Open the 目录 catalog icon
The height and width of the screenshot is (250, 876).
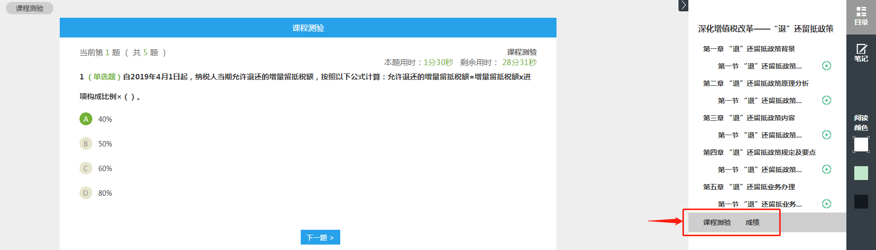pyautogui.click(x=861, y=16)
